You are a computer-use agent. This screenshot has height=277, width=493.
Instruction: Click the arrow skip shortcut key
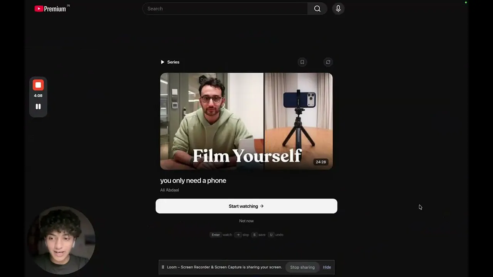[238, 235]
